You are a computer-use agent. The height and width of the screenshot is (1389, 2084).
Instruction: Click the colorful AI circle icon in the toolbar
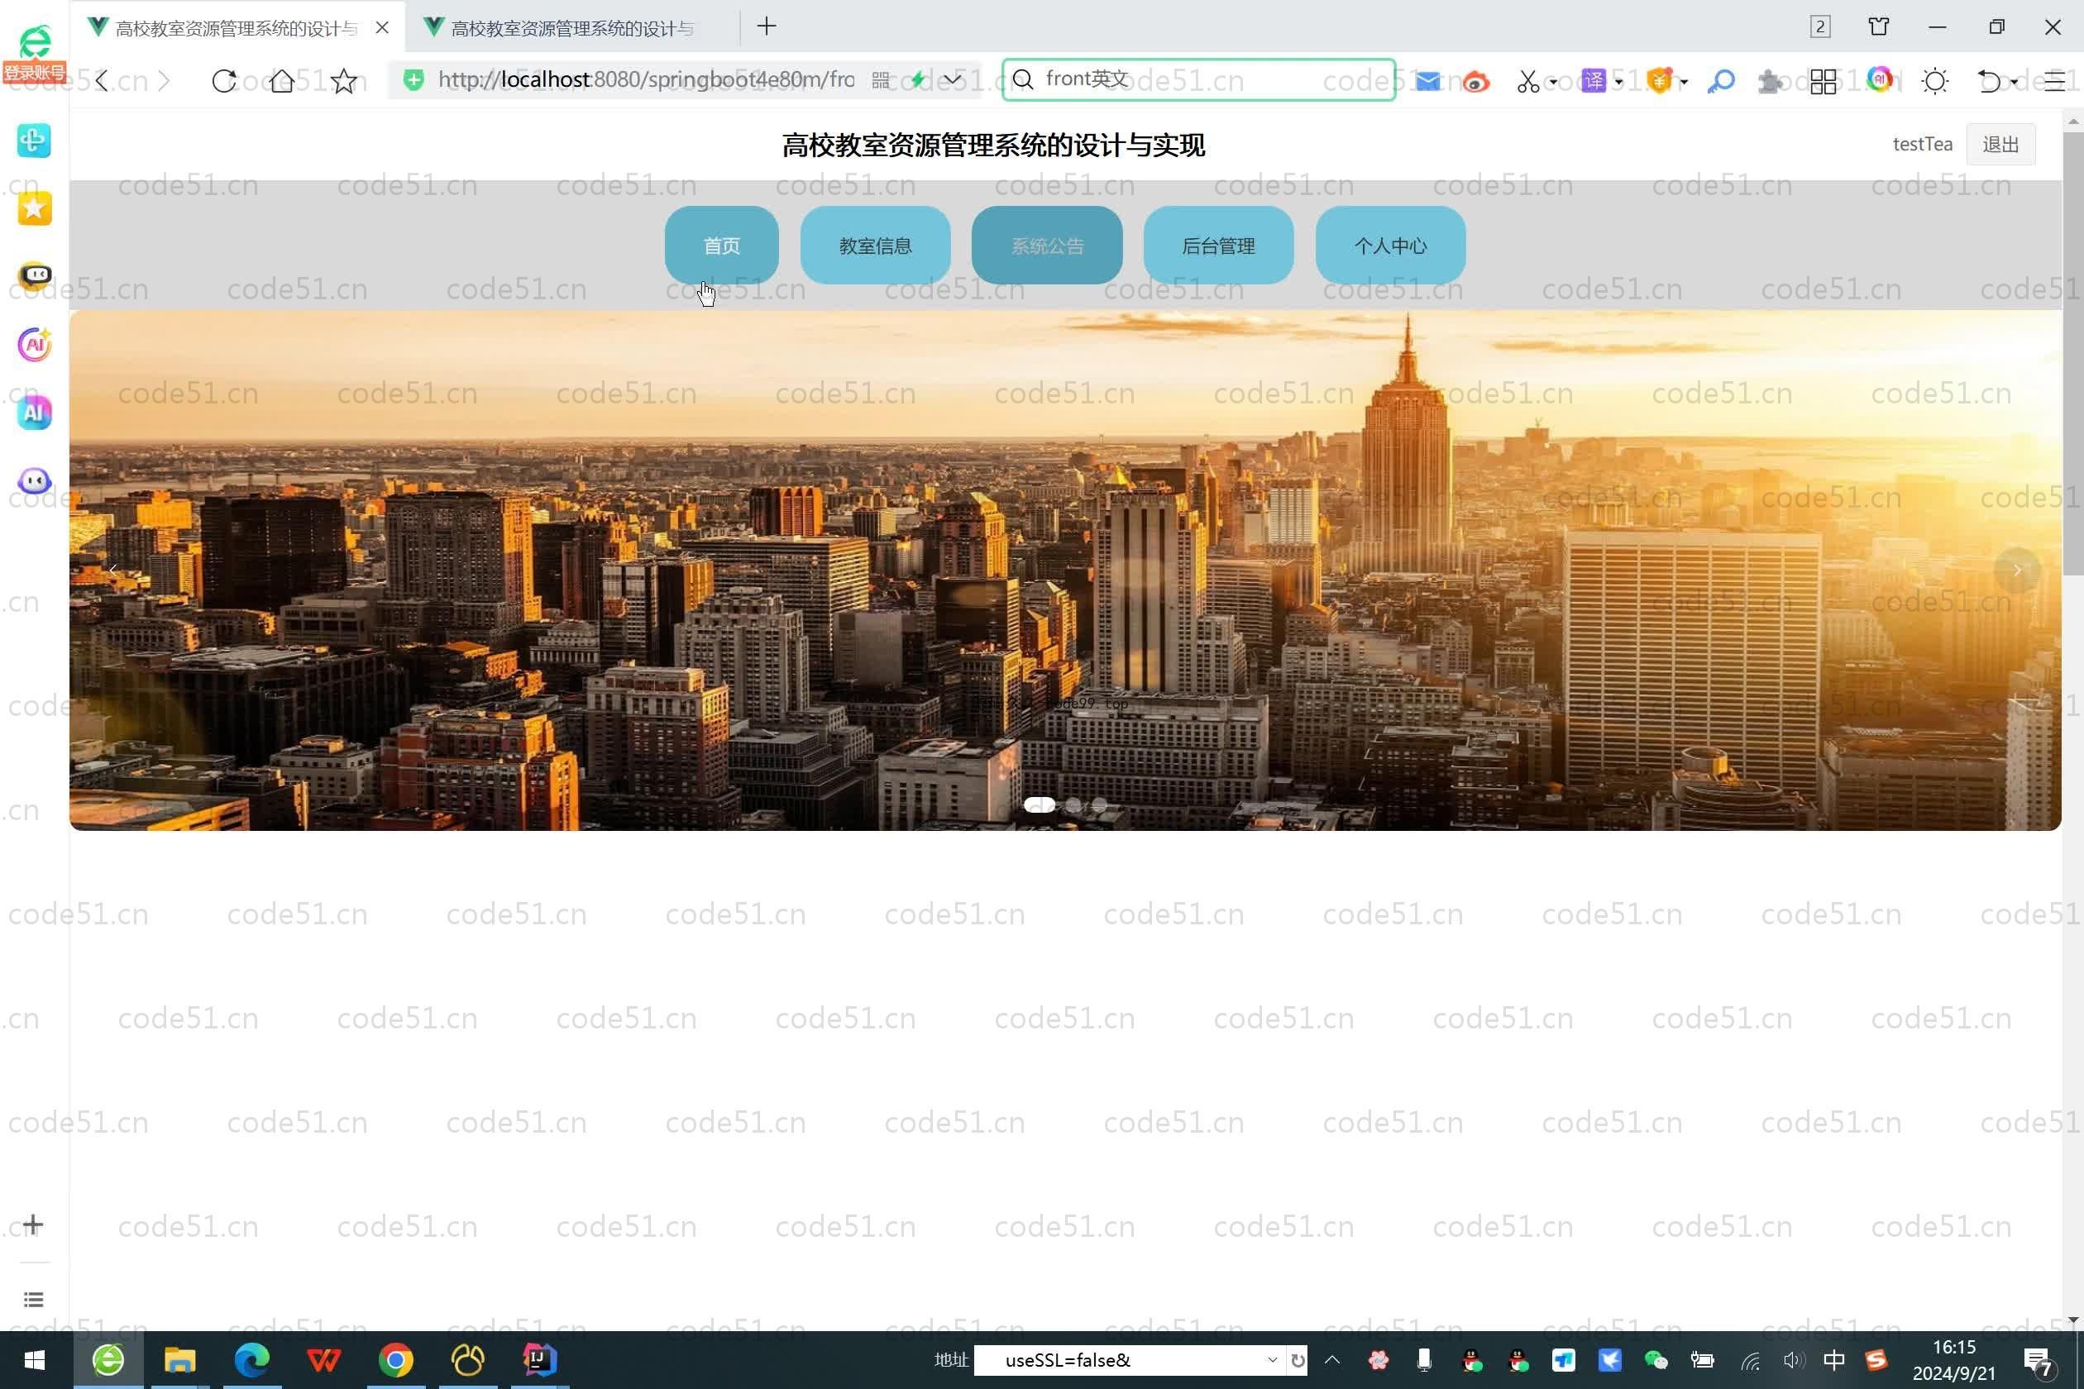[1879, 79]
